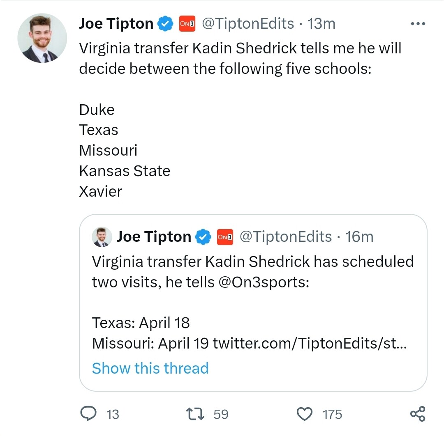This screenshot has height=436, width=444.
Task: Open the quoted tweet about scheduled visits
Action: point(253,303)
